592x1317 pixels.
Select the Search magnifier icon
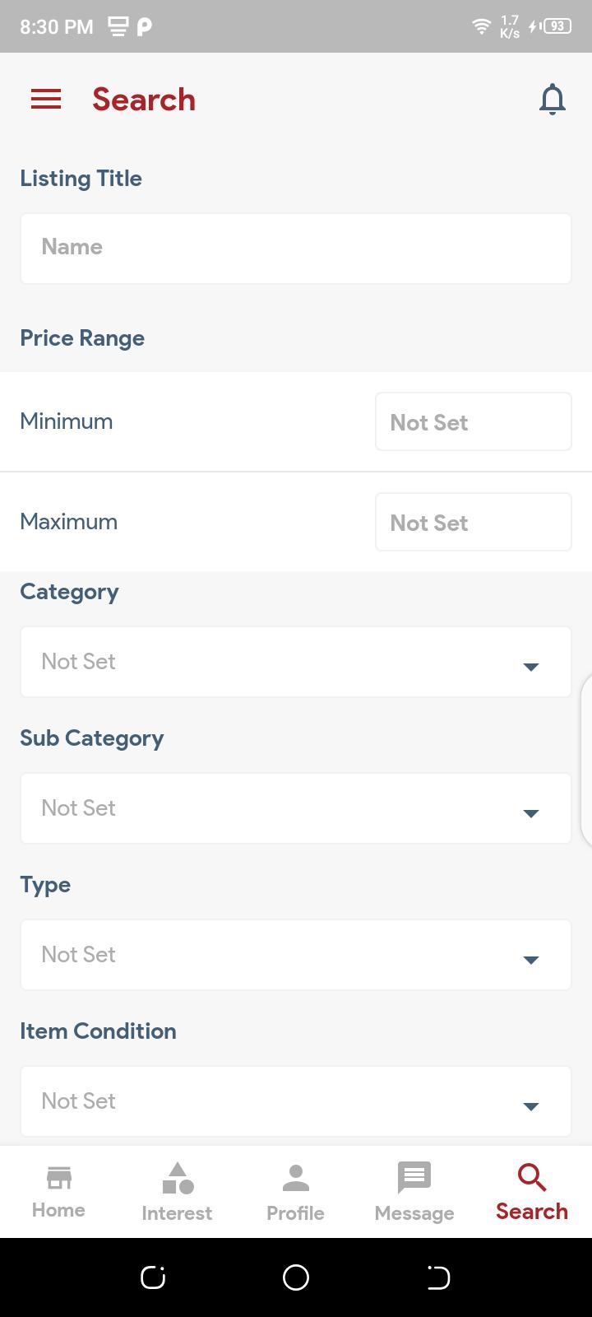coord(532,1177)
